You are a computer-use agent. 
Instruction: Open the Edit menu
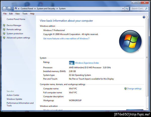(x=11, y=14)
